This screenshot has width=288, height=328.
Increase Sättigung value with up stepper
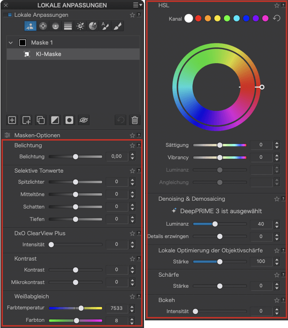[x=277, y=143]
